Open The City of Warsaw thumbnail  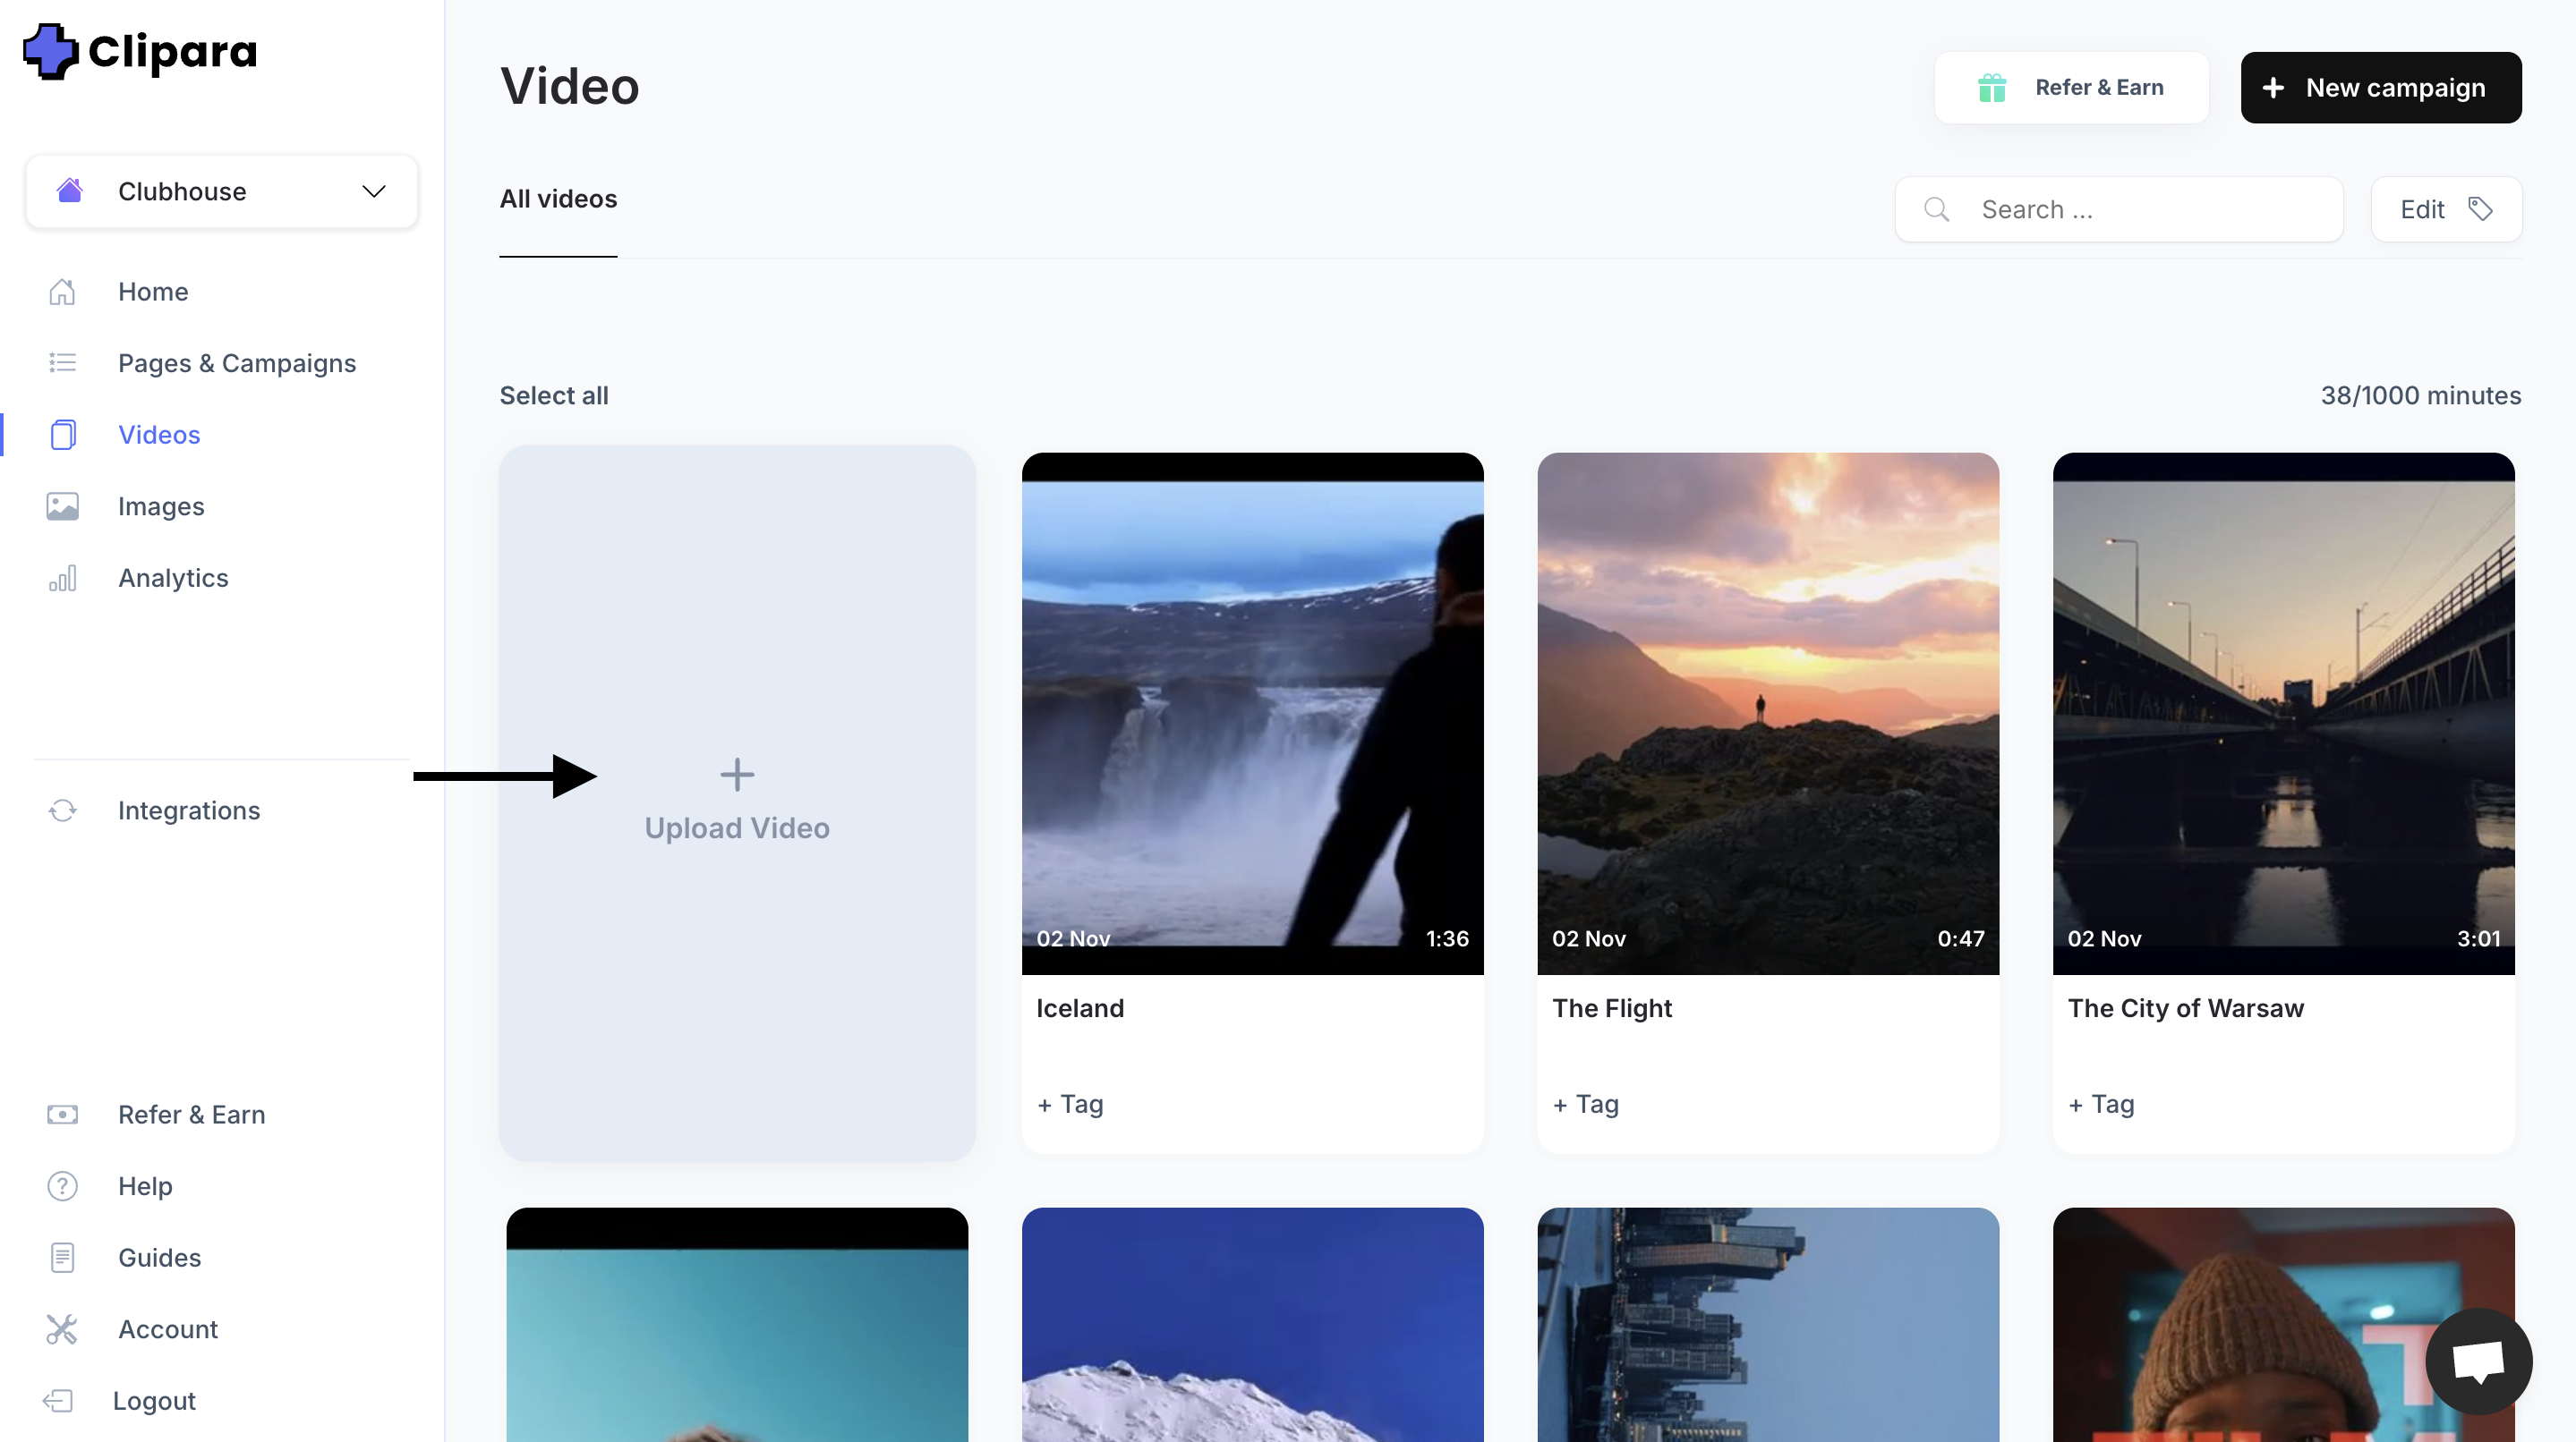click(x=2283, y=714)
